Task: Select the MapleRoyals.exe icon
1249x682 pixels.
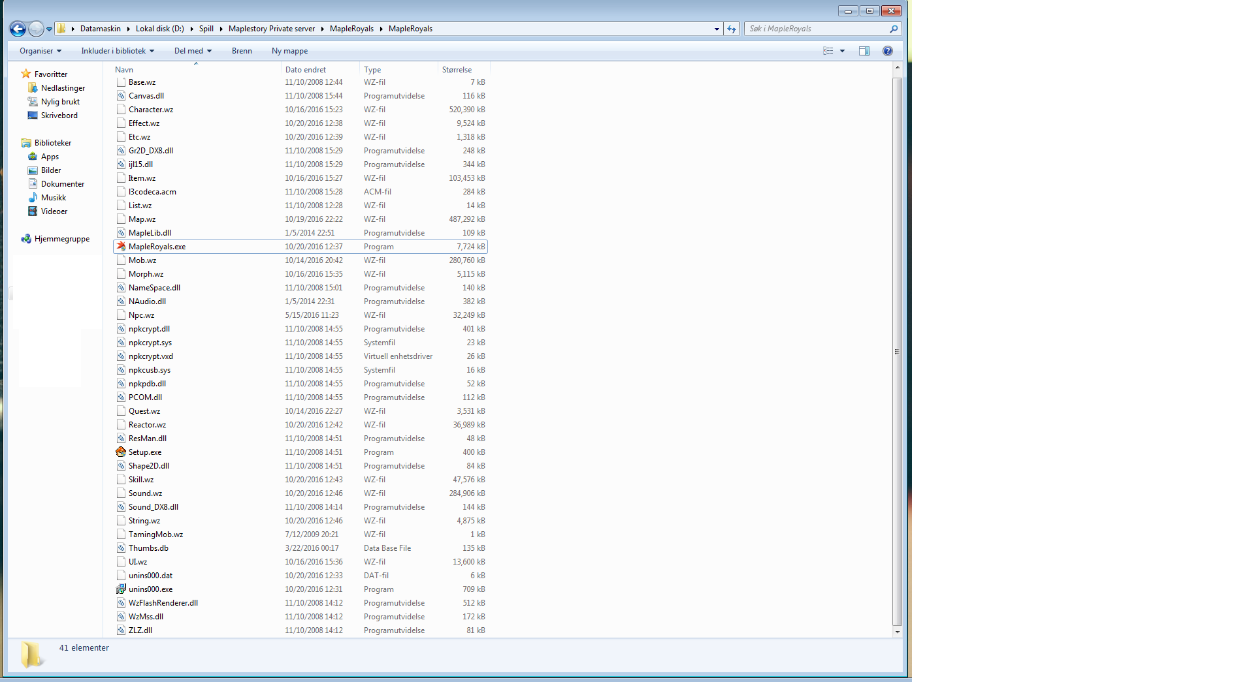Action: [x=121, y=247]
